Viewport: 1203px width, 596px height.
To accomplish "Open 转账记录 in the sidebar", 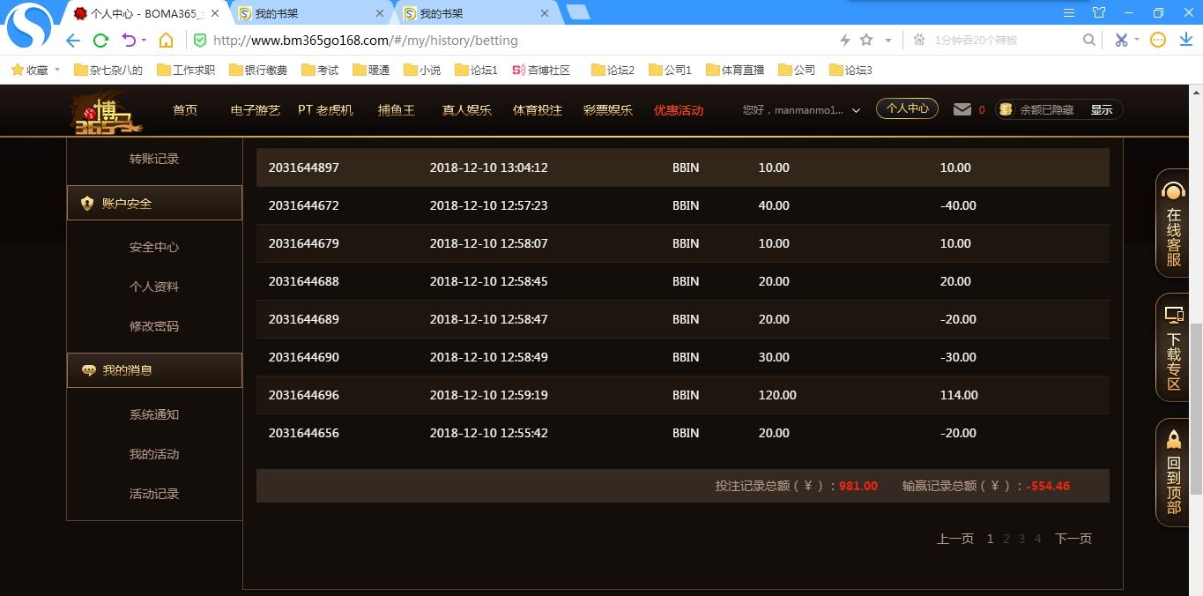I will (154, 159).
